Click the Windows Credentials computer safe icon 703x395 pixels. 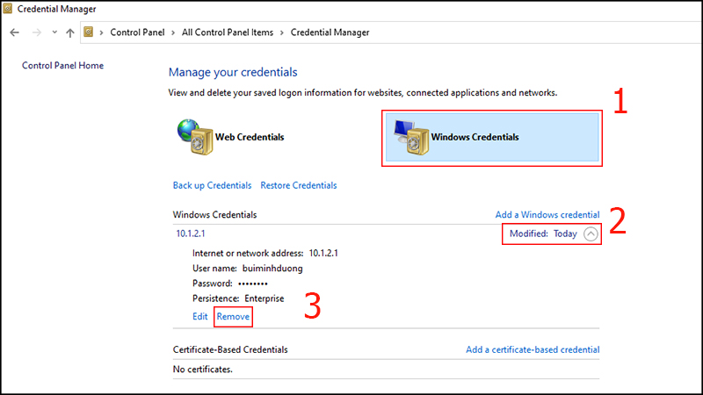[x=411, y=138]
